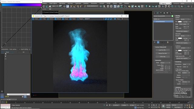This screenshot has width=194, height=109.
Task: Open the Modifier List dropdown
Action: pos(163,19)
